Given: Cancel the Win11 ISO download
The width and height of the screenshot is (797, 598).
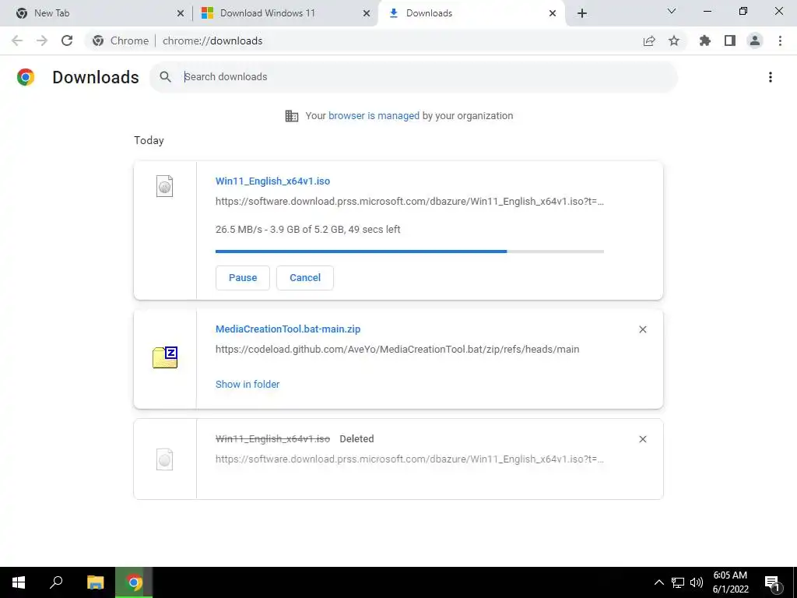Looking at the screenshot, I should click(305, 278).
